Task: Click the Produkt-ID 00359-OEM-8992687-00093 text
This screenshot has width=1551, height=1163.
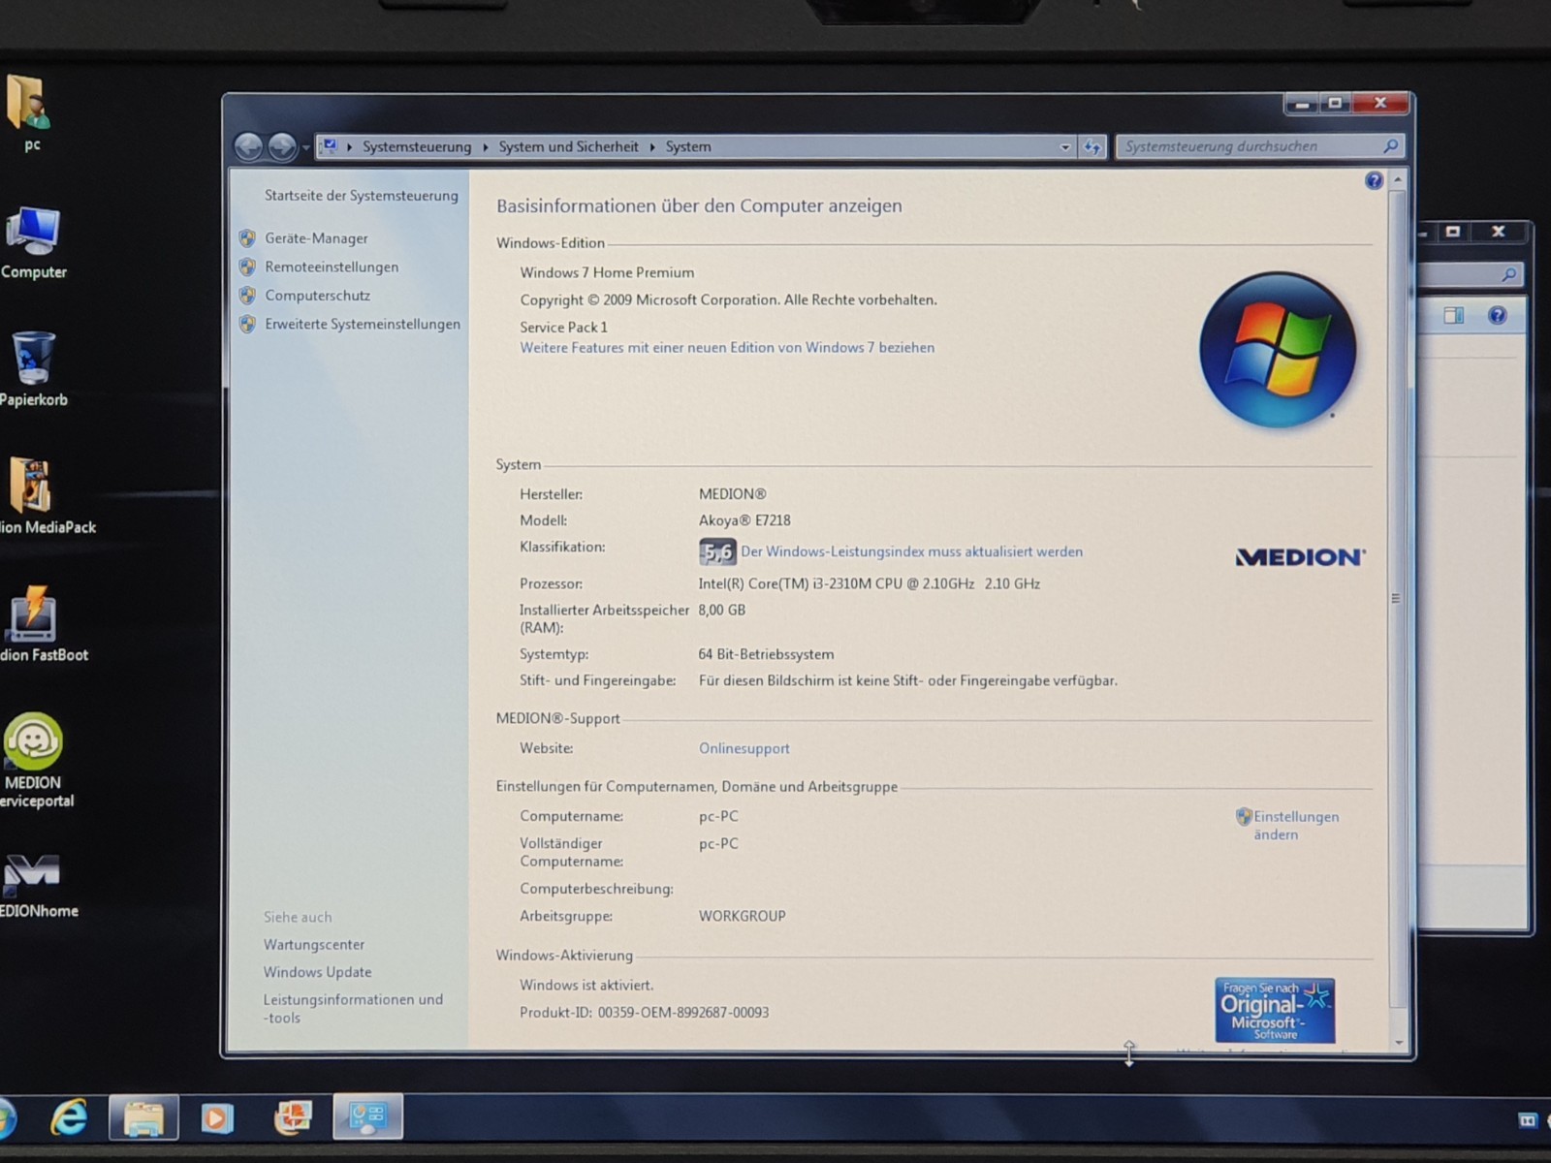Action: coord(644,1013)
